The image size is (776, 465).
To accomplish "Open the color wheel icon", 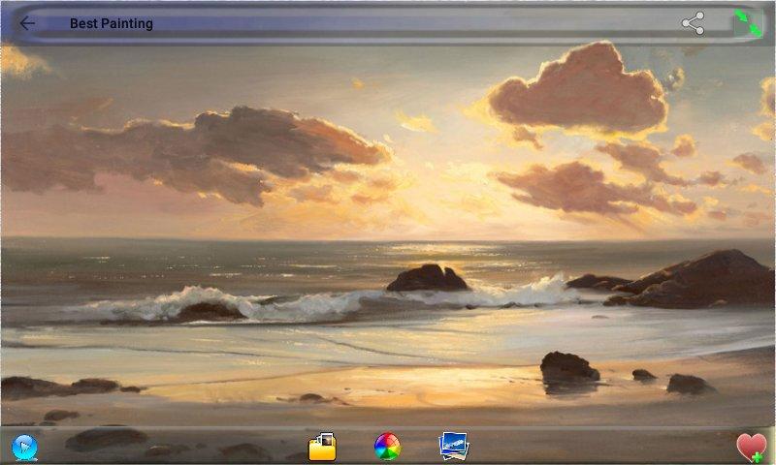I will [387, 447].
